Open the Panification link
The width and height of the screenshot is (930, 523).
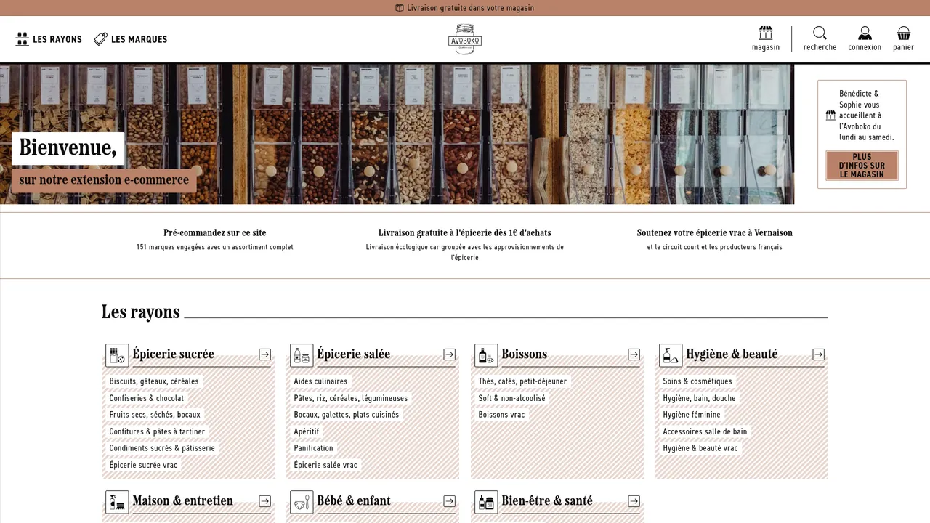(x=314, y=448)
